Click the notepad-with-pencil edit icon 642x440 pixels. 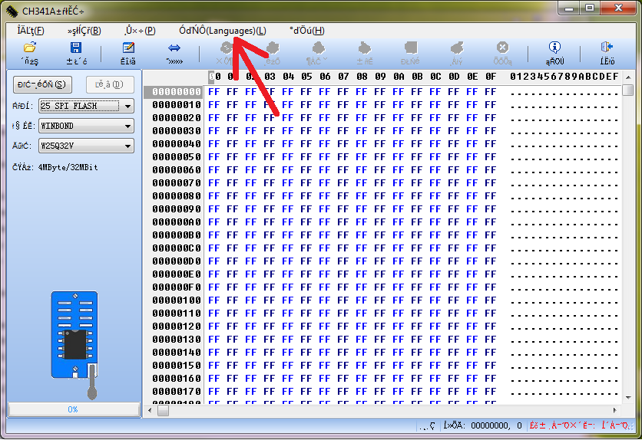pos(128,48)
